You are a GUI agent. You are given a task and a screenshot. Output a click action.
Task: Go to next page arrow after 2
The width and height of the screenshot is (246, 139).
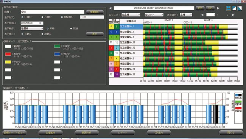click(233, 15)
